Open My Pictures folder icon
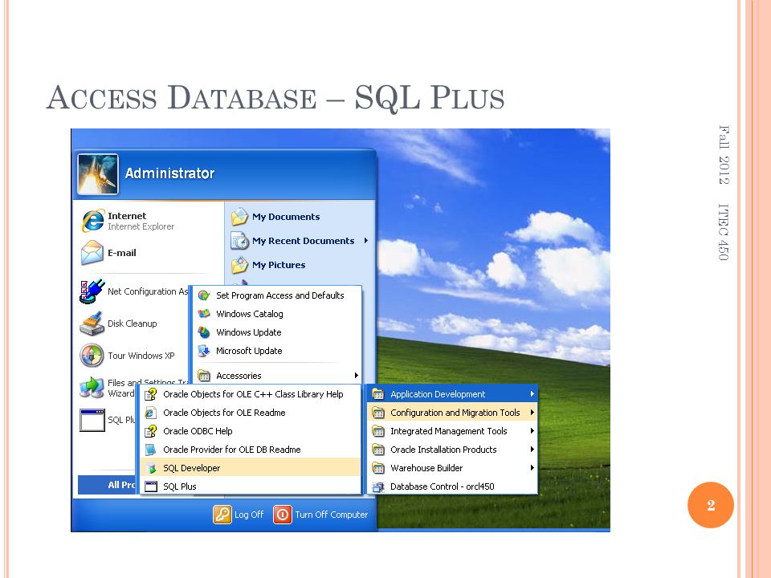Screen dimensions: 771x578 (239, 265)
